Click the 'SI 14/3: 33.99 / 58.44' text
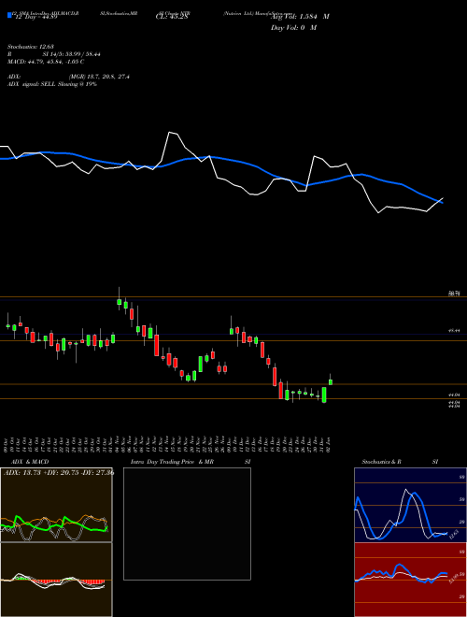467x617 pixels. tap(72, 54)
